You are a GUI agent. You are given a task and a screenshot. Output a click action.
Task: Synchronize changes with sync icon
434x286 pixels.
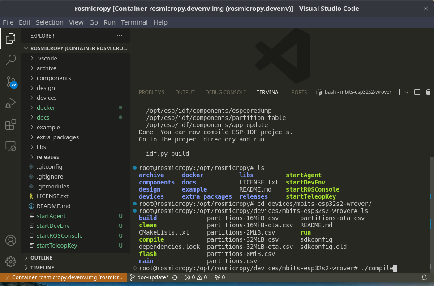pyautogui.click(x=175, y=277)
